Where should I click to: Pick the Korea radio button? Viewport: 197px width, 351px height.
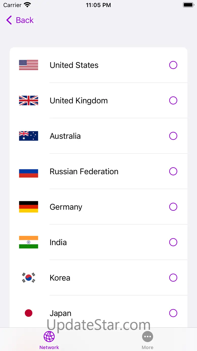pyautogui.click(x=173, y=278)
